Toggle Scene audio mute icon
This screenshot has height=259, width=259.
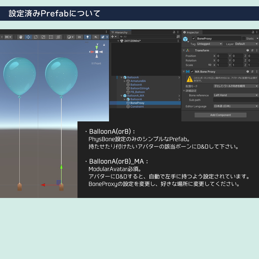96,37
